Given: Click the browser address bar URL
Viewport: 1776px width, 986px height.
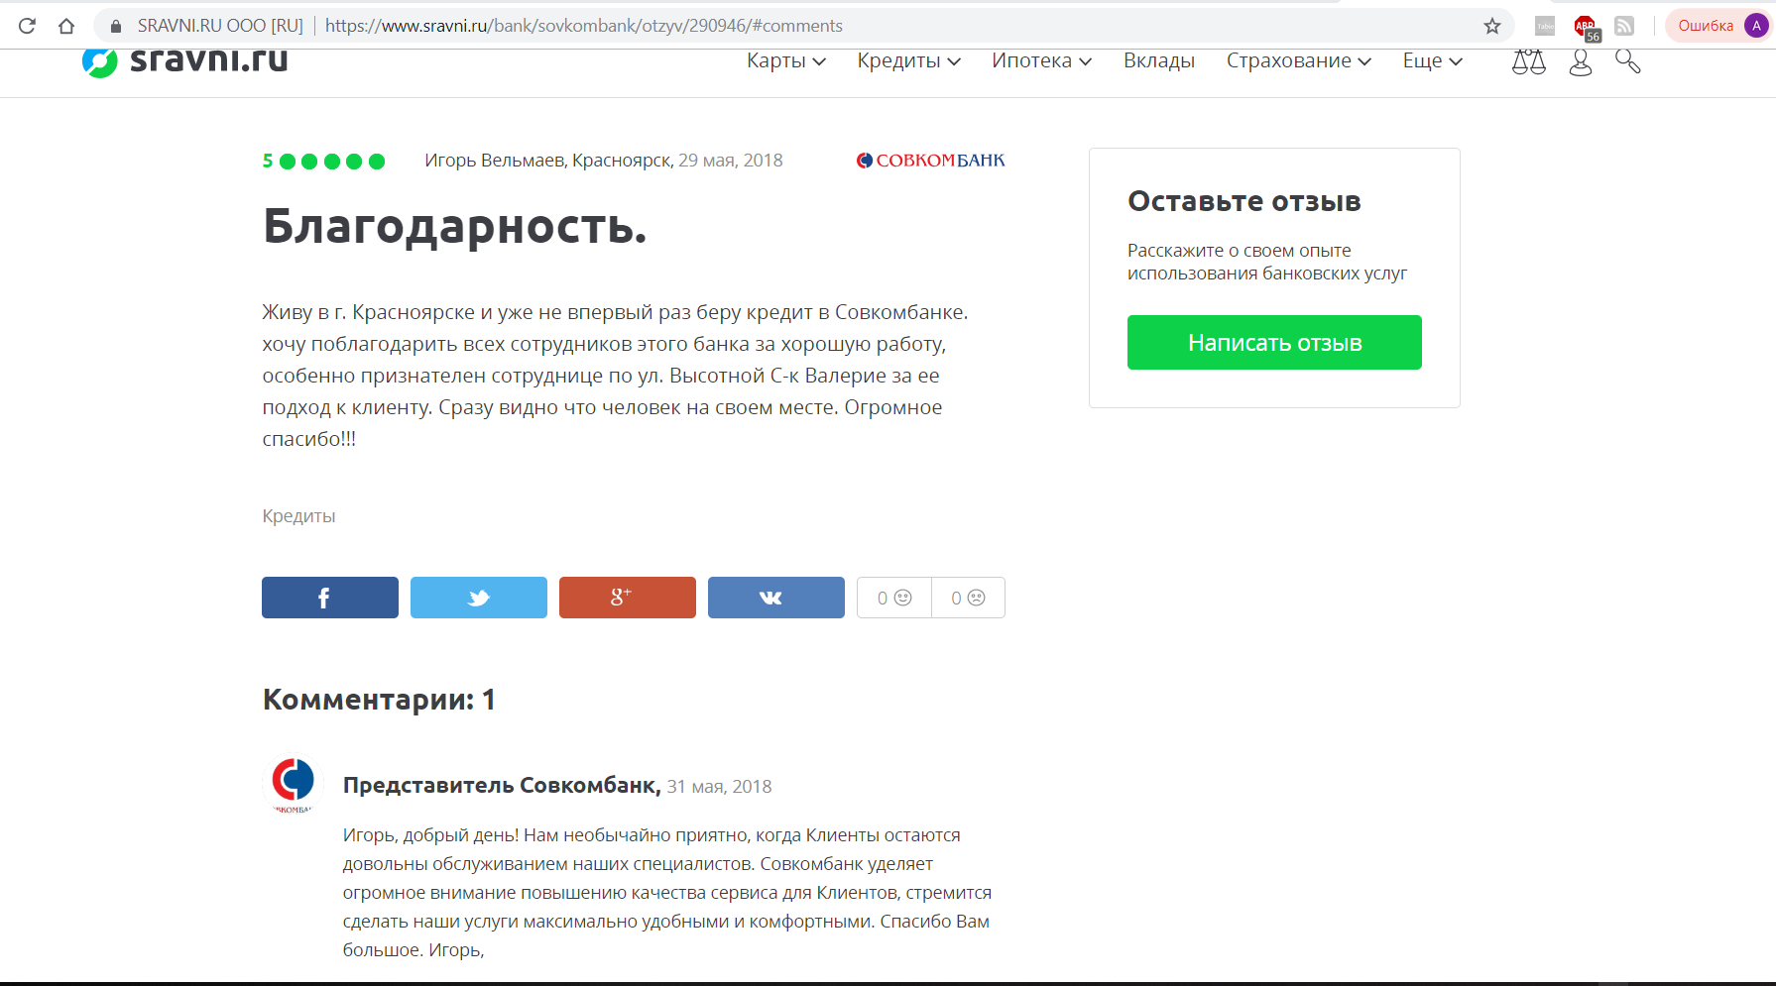Looking at the screenshot, I should (x=583, y=26).
